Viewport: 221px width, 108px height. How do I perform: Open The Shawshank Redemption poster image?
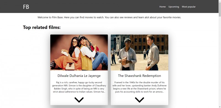pos(140,52)
